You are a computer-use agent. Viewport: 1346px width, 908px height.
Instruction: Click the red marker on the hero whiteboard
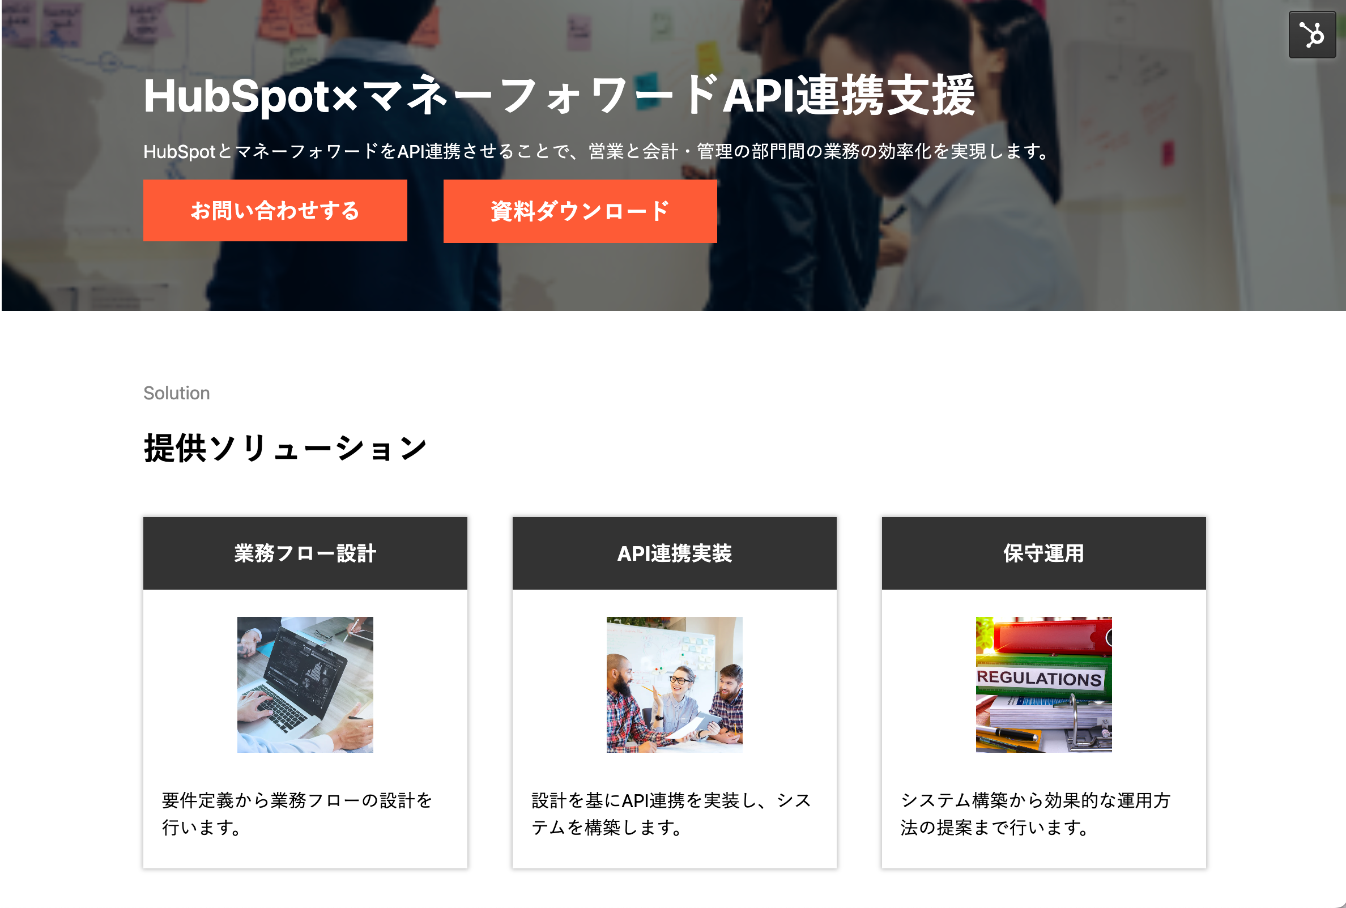(1168, 153)
